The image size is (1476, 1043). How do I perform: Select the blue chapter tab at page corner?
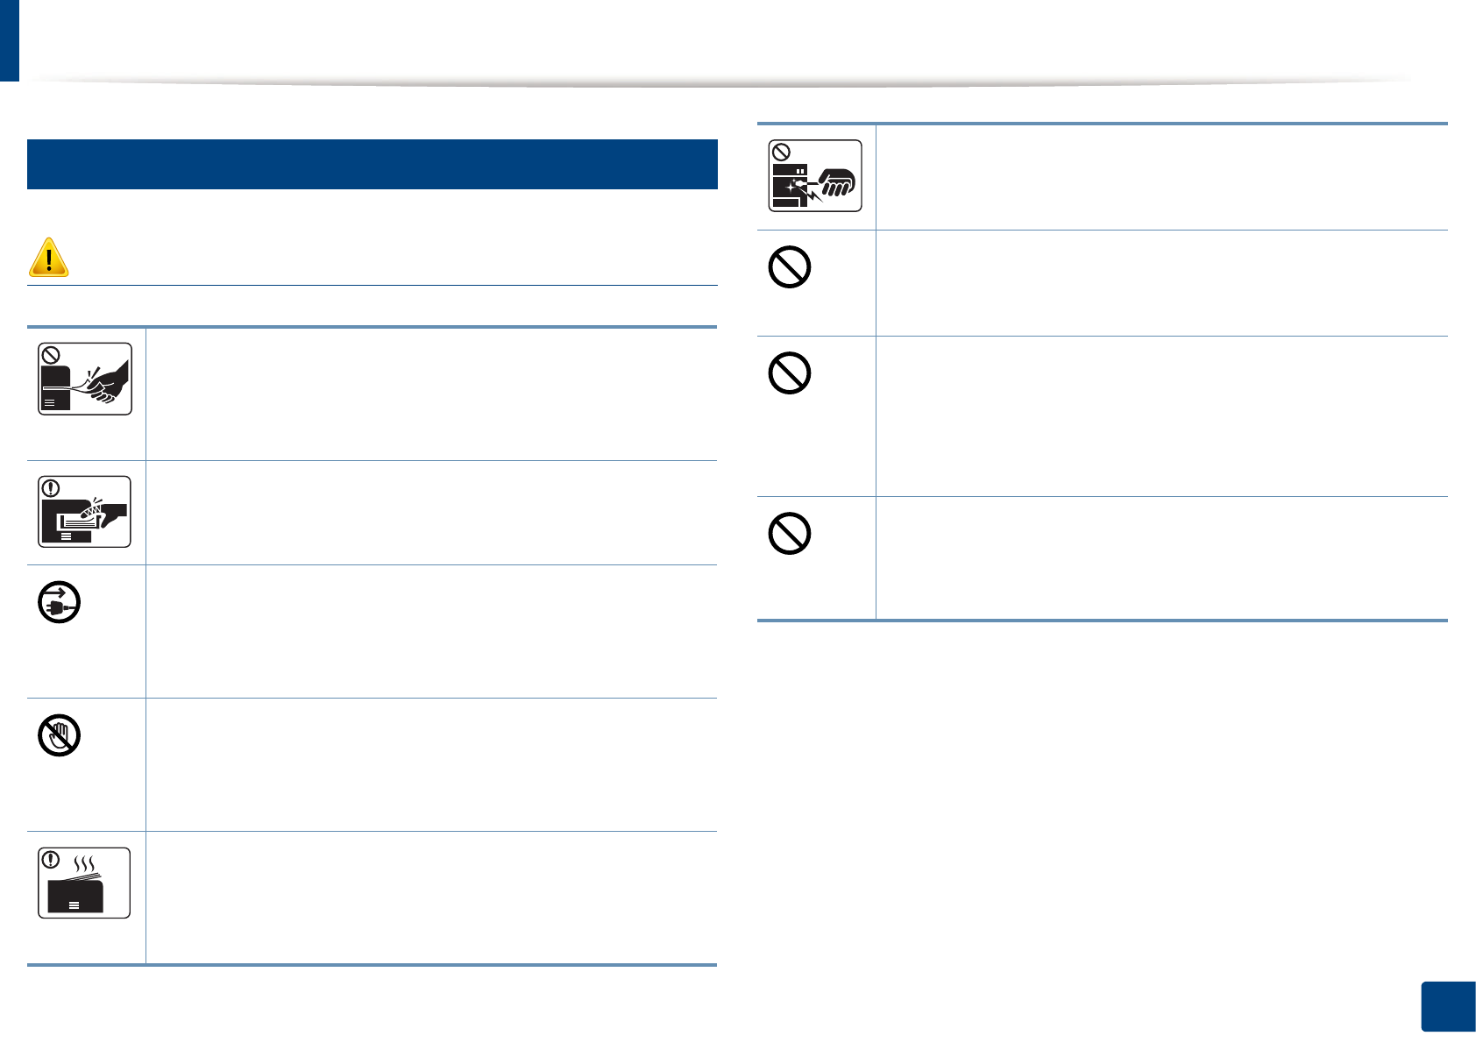9,40
